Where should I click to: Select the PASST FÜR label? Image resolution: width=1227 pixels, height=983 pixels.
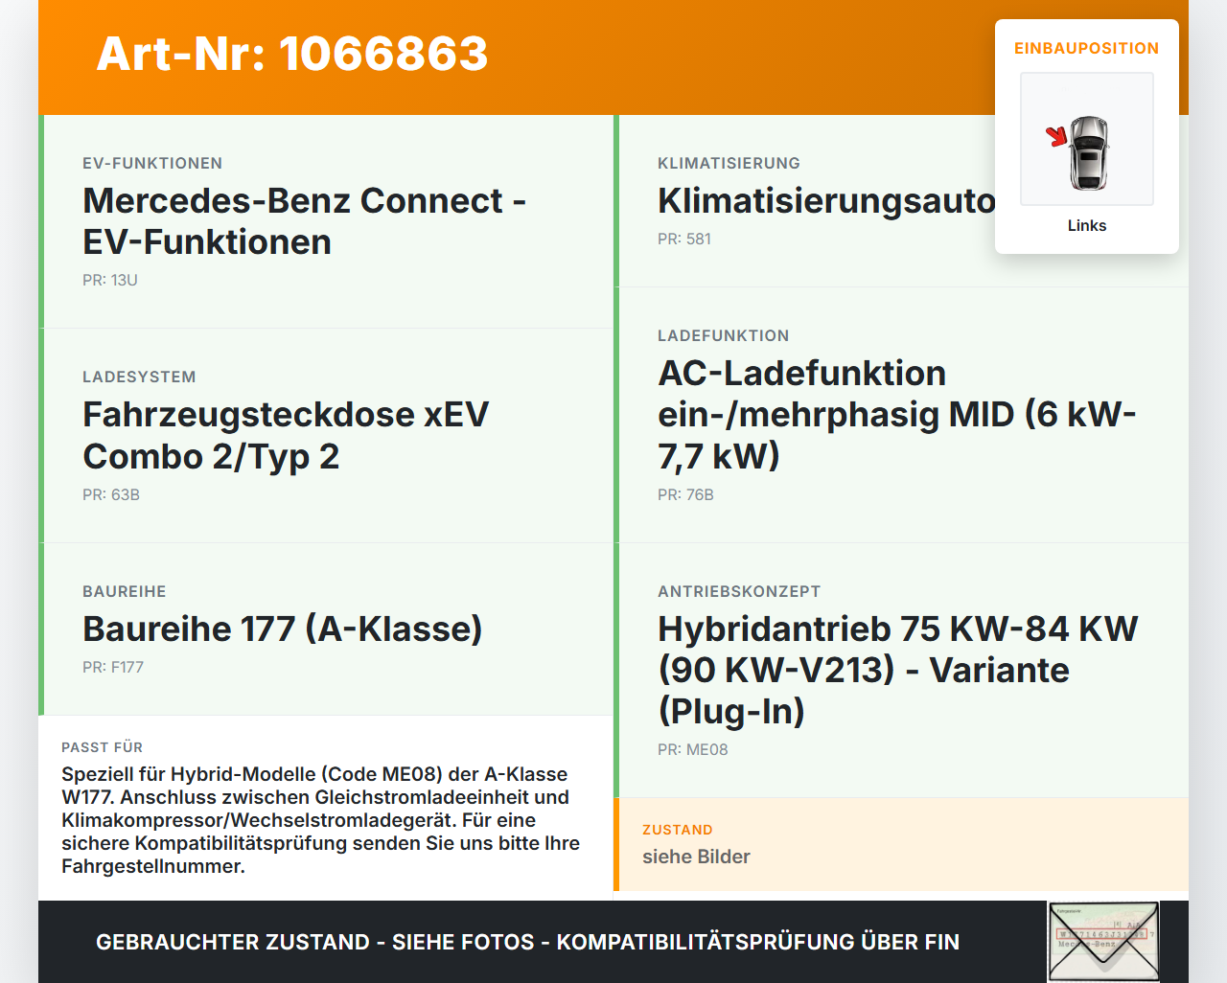point(103,747)
